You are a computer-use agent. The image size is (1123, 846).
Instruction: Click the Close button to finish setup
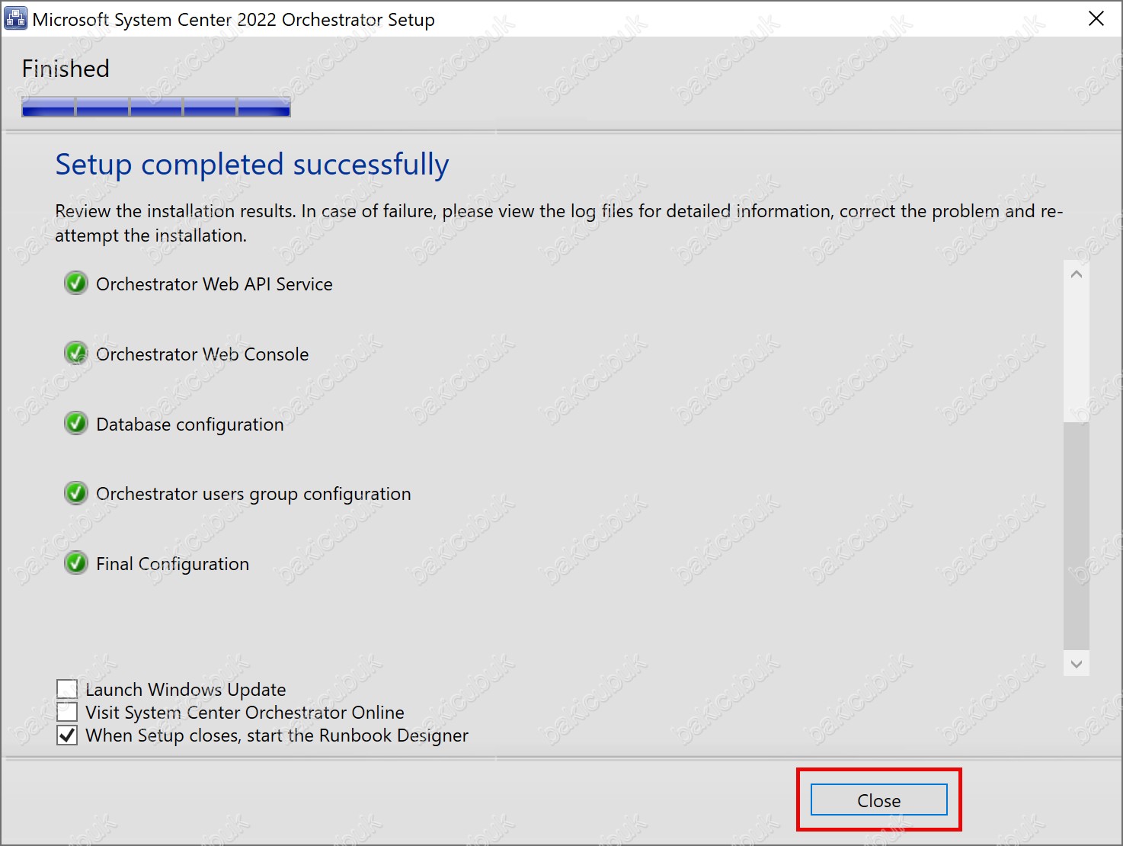878,800
